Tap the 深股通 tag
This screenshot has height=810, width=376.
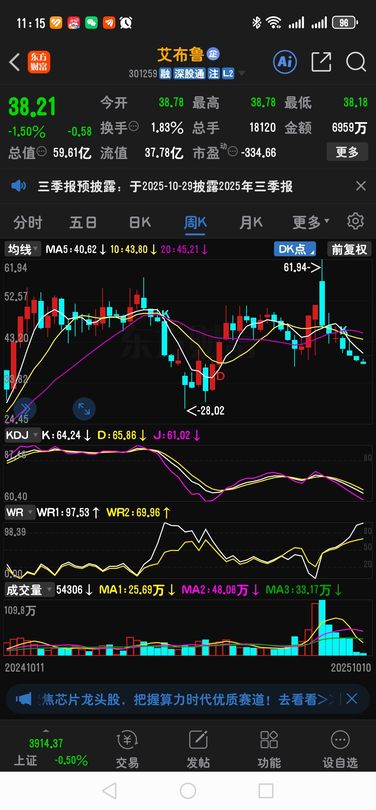point(189,74)
